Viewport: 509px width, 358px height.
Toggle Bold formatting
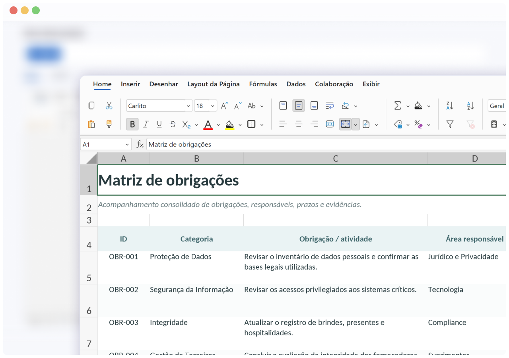click(x=132, y=124)
